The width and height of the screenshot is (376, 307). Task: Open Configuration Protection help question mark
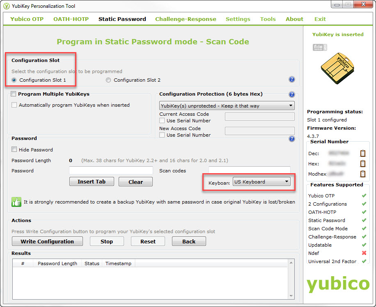292,94
